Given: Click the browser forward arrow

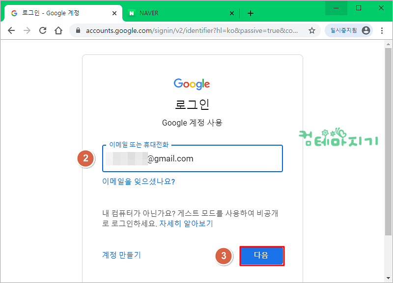Looking at the screenshot, I should (x=27, y=30).
